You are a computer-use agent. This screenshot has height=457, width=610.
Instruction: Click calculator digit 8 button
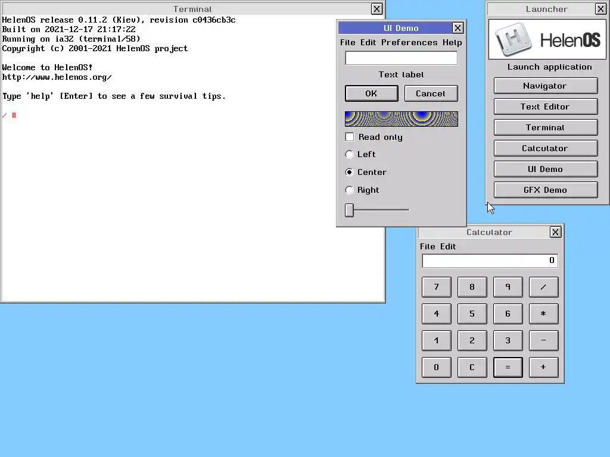(x=472, y=287)
